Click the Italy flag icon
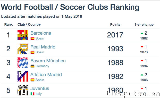This screenshot has width=160, height=99. click(x=32, y=94)
